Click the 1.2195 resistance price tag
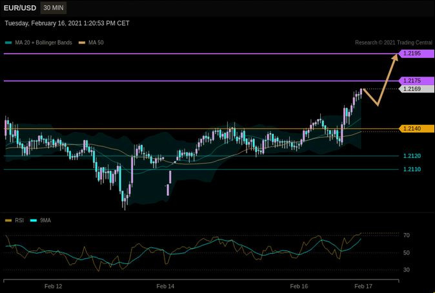 tap(416, 53)
